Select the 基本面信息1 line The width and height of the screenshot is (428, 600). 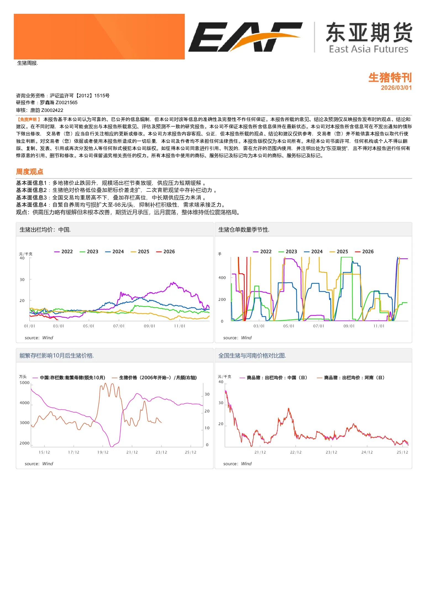pos(111,183)
